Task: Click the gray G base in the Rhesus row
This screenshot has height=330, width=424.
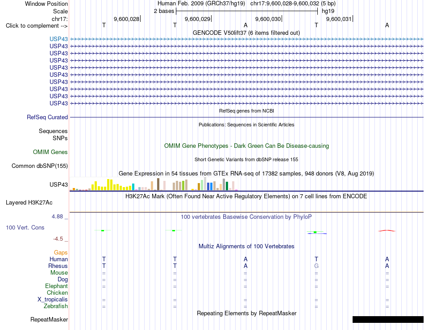Action: [x=316, y=266]
